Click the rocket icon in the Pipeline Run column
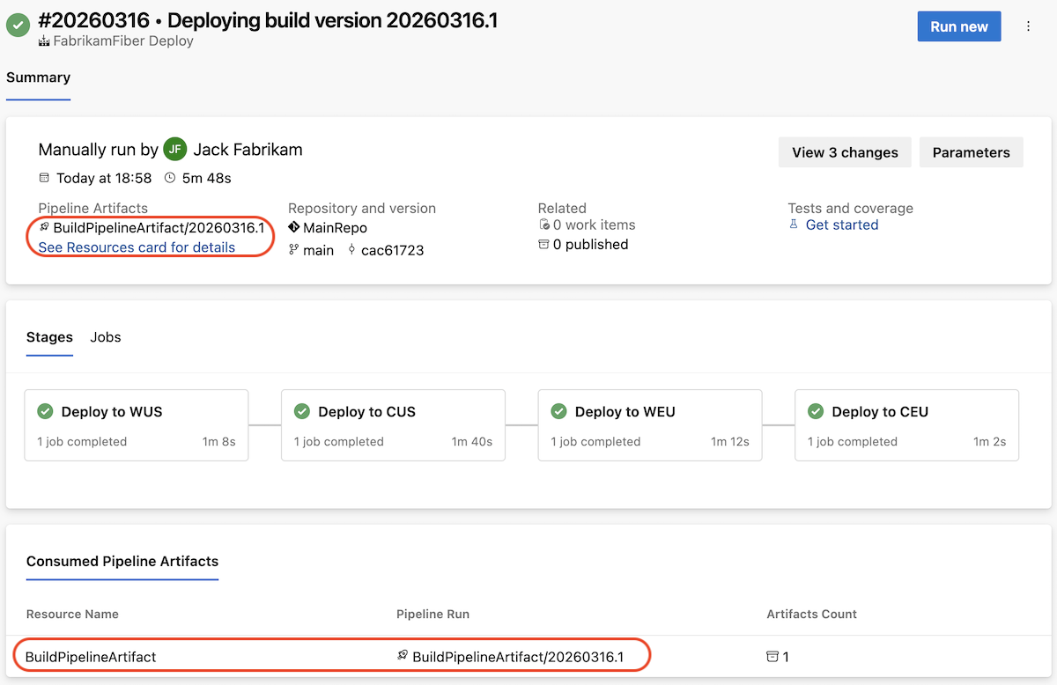1057x685 pixels. click(x=403, y=656)
